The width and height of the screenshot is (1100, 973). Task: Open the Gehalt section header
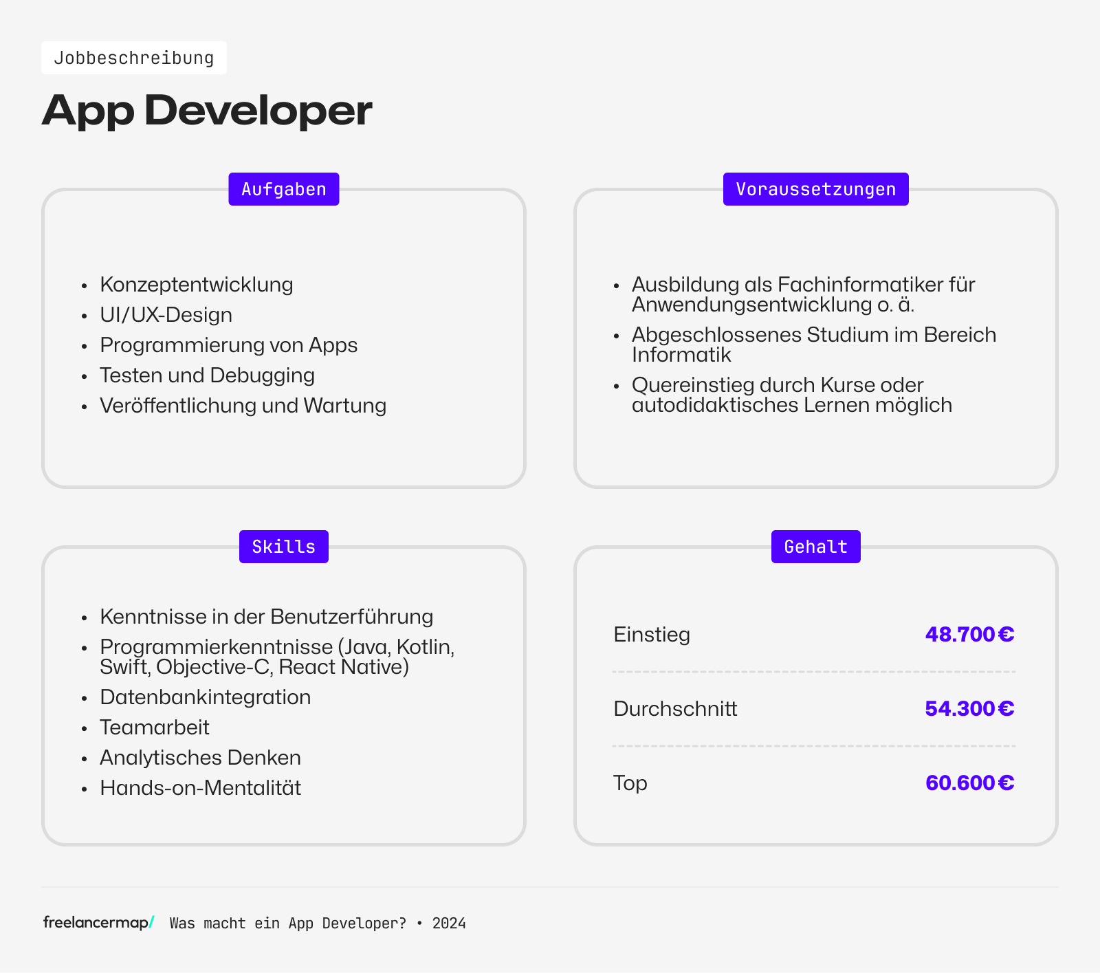coord(815,546)
